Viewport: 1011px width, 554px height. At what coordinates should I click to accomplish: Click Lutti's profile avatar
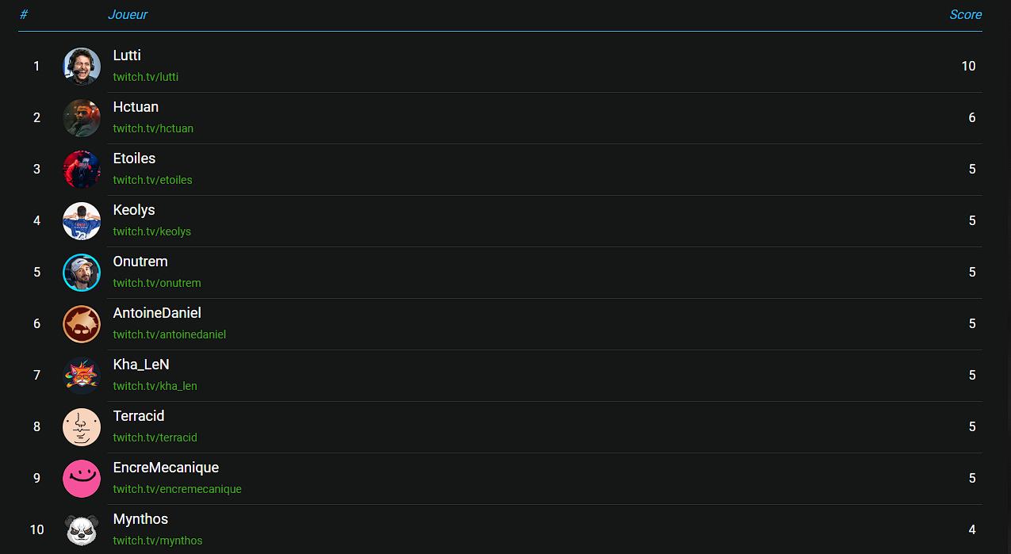[x=82, y=67]
